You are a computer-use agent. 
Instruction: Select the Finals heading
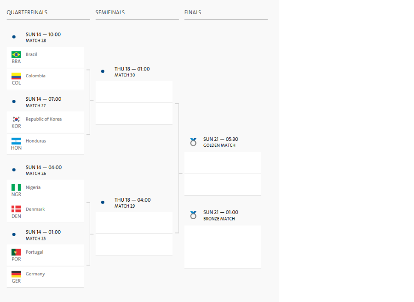pos(193,12)
